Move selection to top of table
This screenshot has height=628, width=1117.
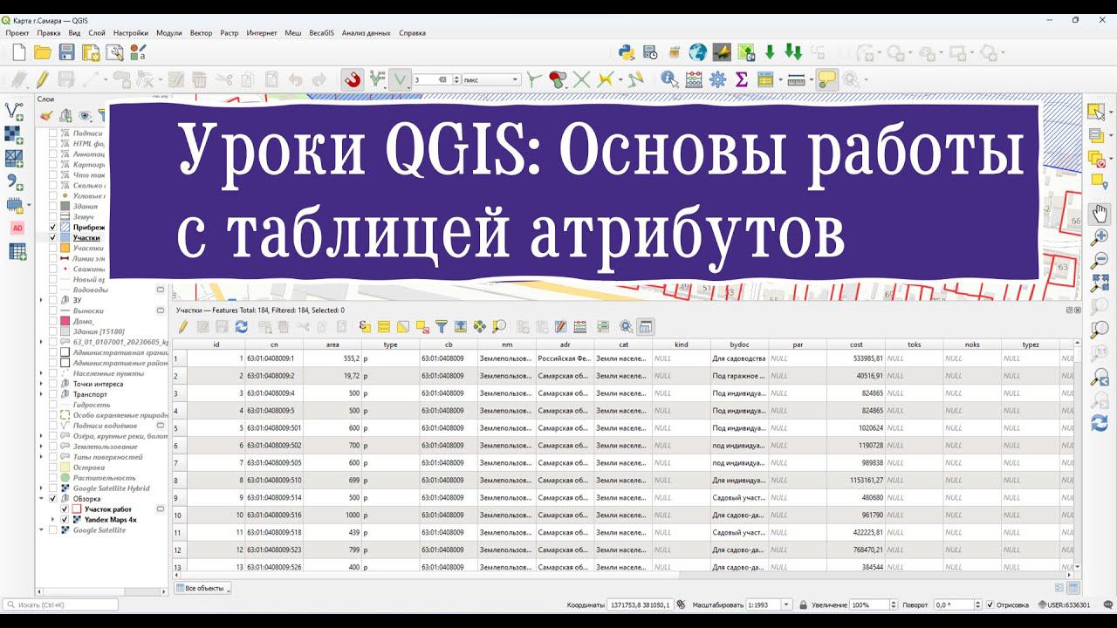pos(461,327)
